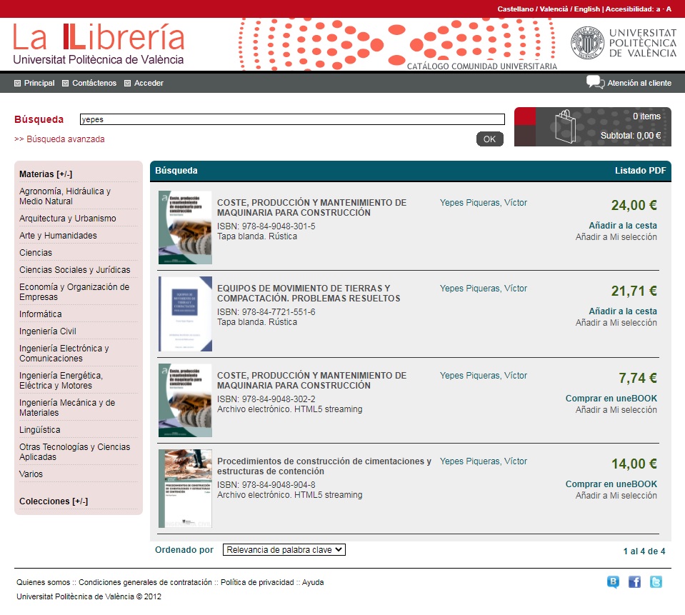Screen dimensions: 685x615
Task: Go to Principal in navigation bar
Action: (x=39, y=84)
